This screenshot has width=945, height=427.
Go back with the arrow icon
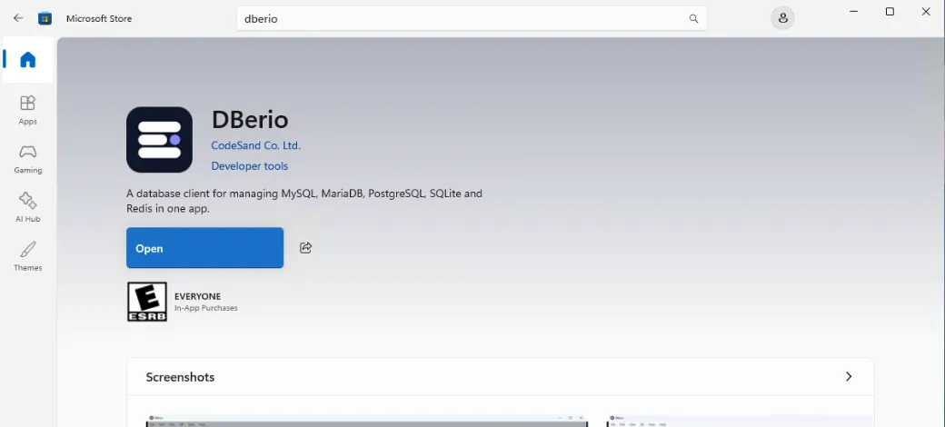18,18
